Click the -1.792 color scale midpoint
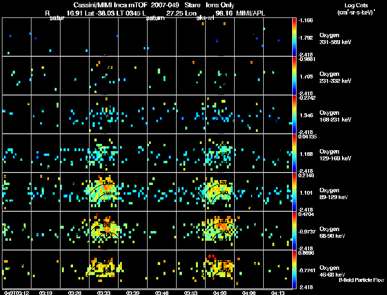The width and height of the screenshot is (387, 295). click(306, 38)
